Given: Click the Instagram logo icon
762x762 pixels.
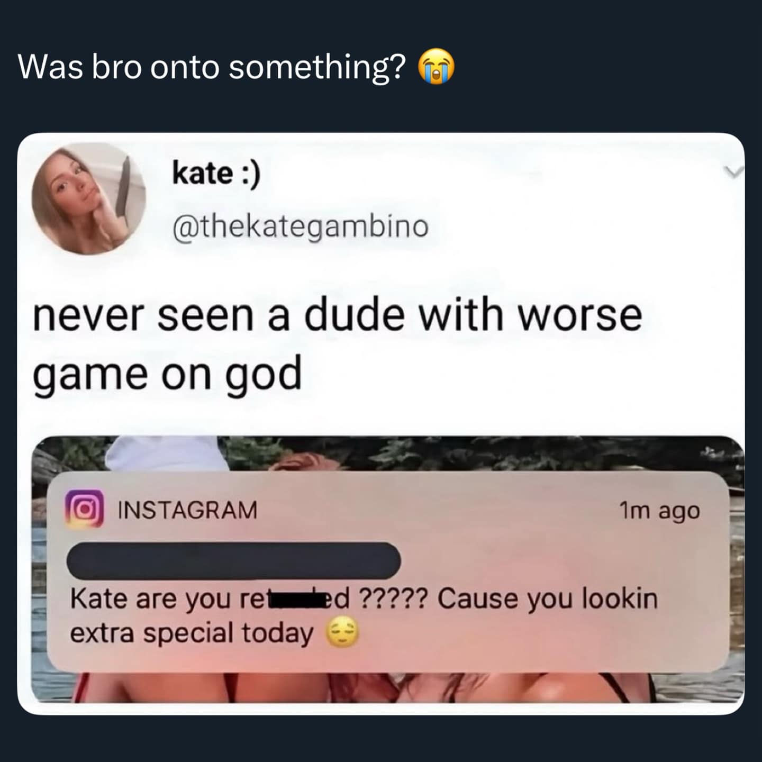Looking at the screenshot, I should tap(84, 509).
